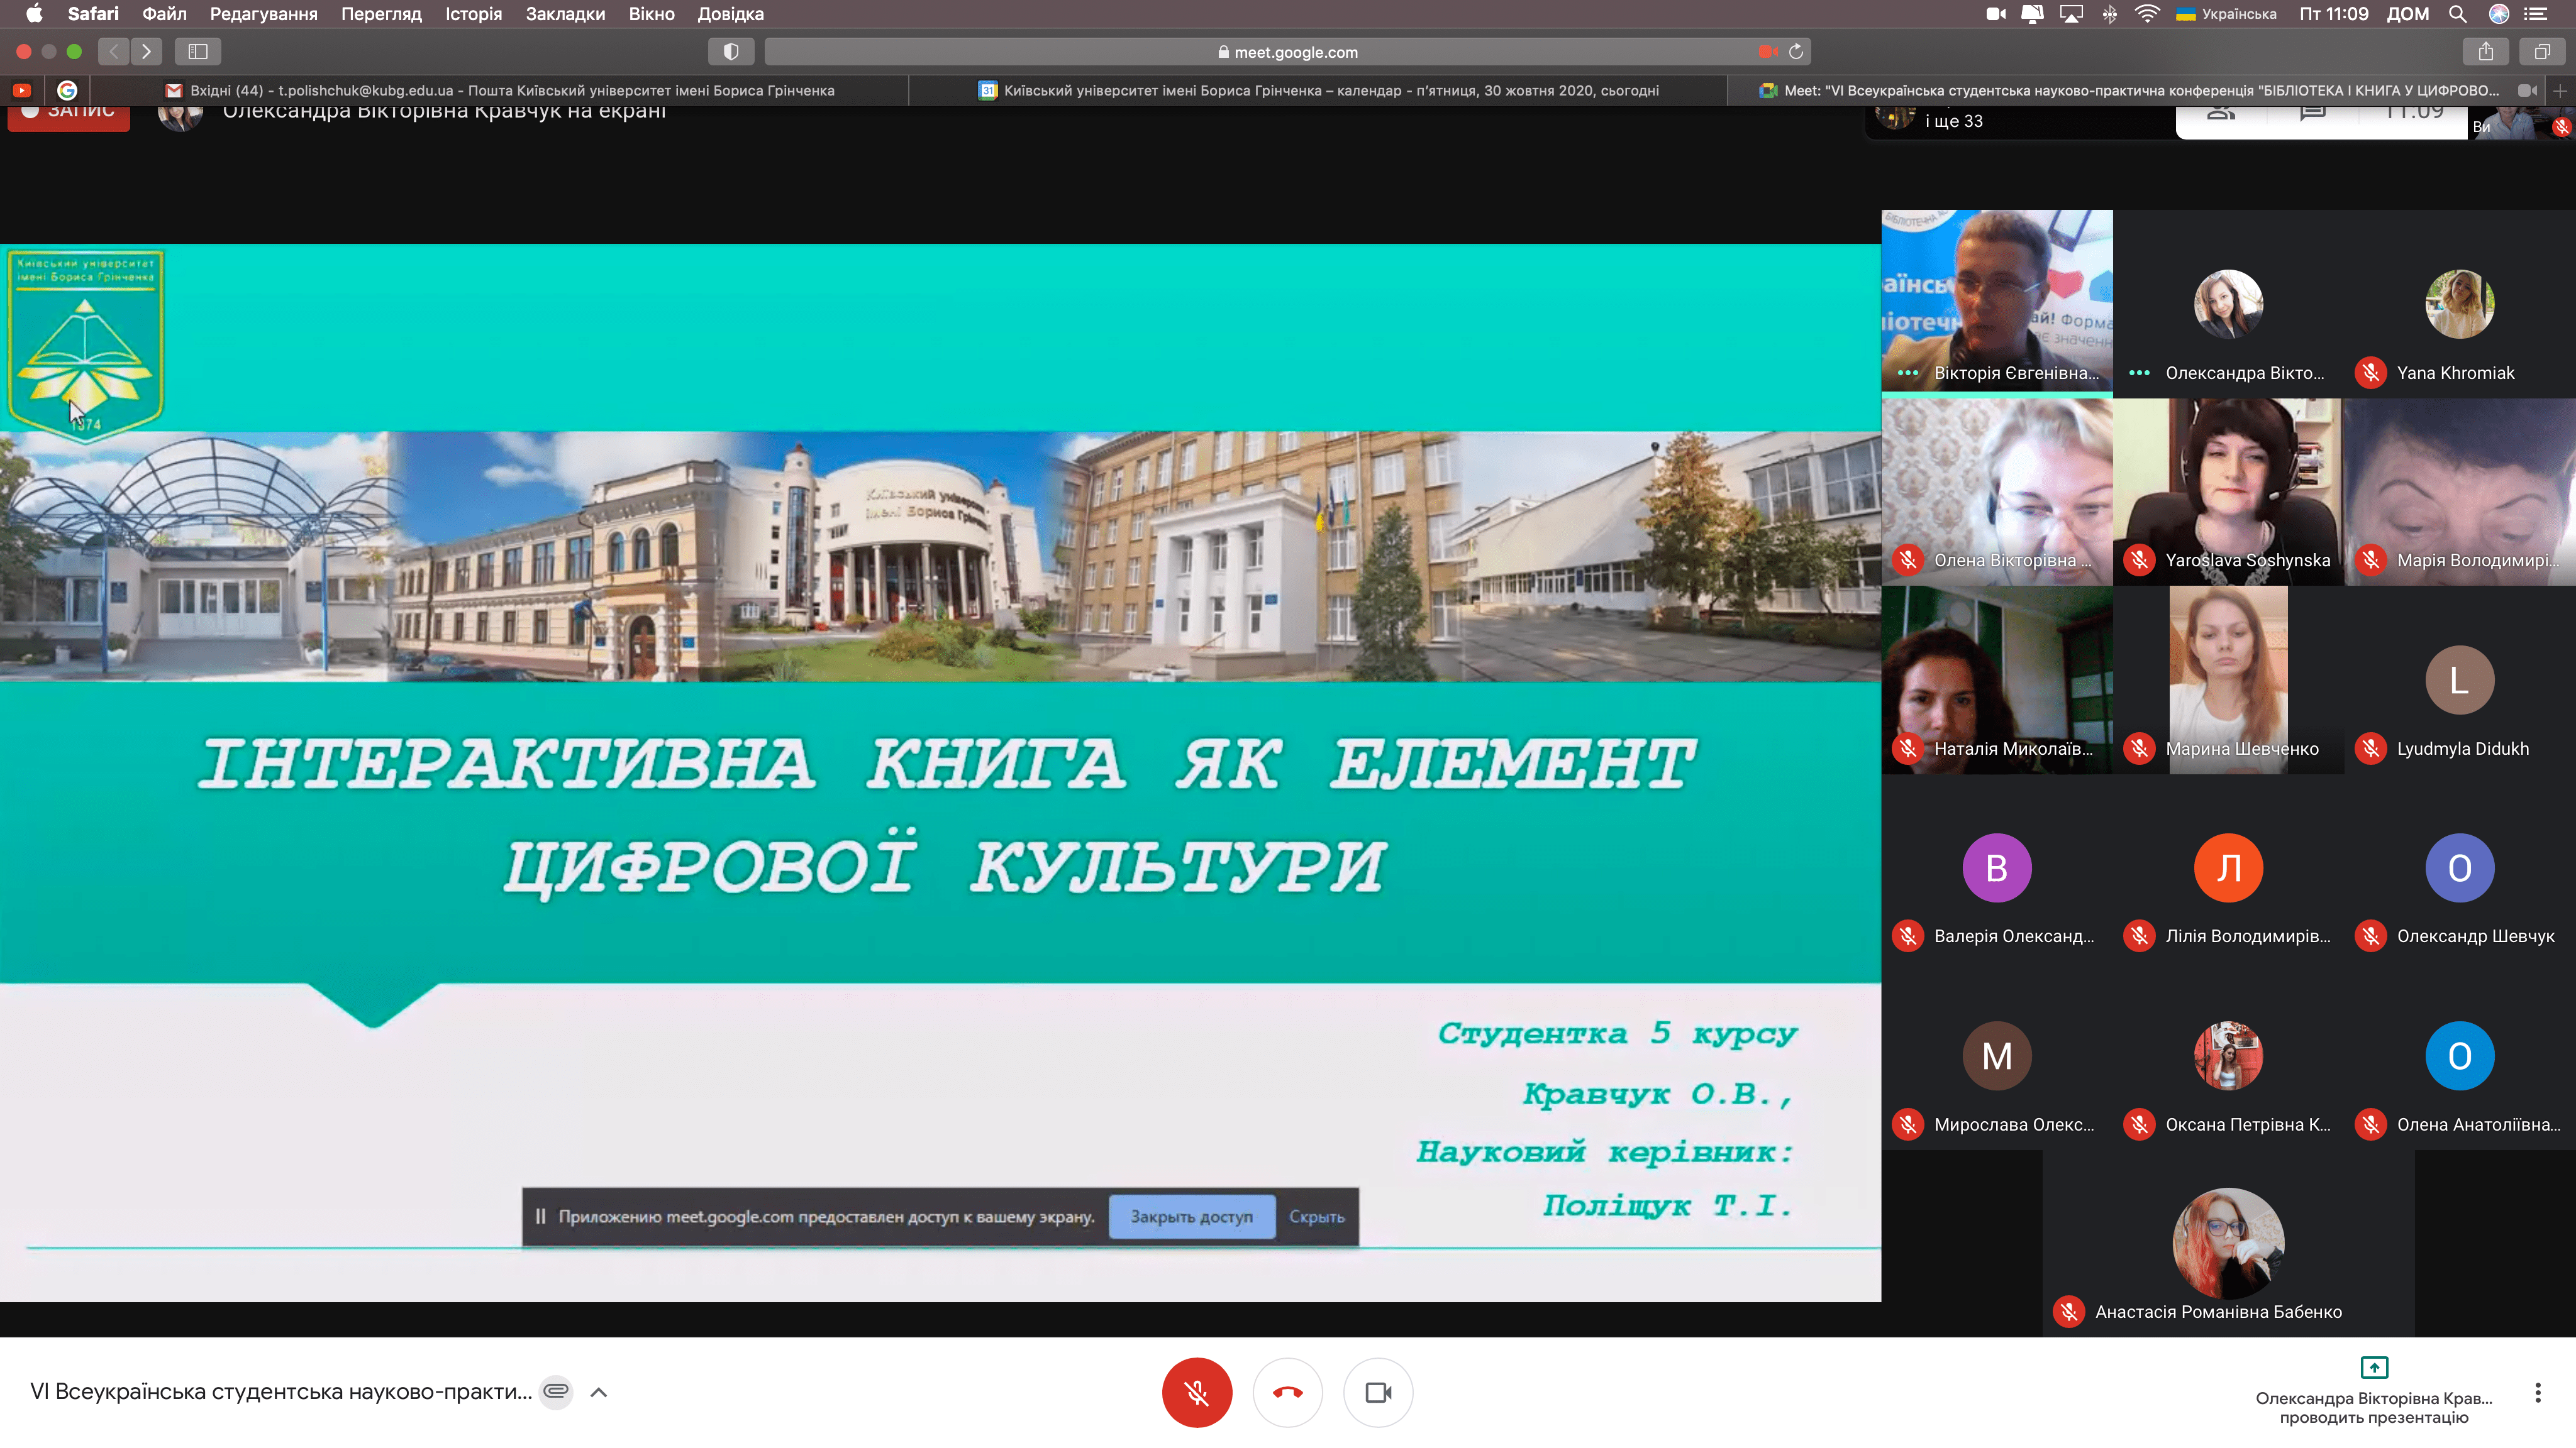Open meeting attachments paperclip icon
This screenshot has width=2576, height=1448.
click(x=556, y=1391)
